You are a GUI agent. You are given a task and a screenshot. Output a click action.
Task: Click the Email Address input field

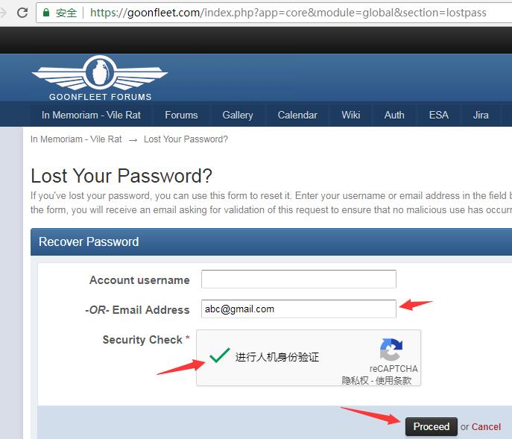tap(298, 309)
